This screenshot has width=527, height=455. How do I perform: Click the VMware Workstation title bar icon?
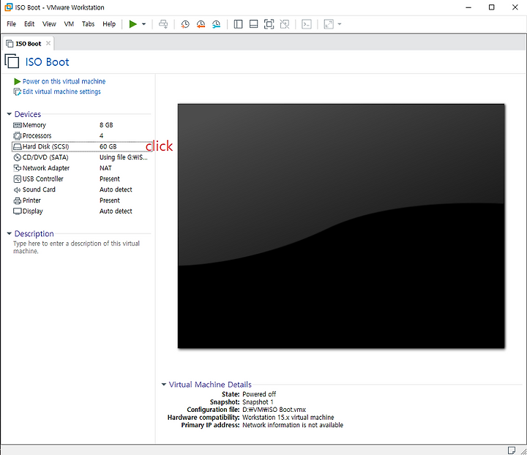[9, 7]
